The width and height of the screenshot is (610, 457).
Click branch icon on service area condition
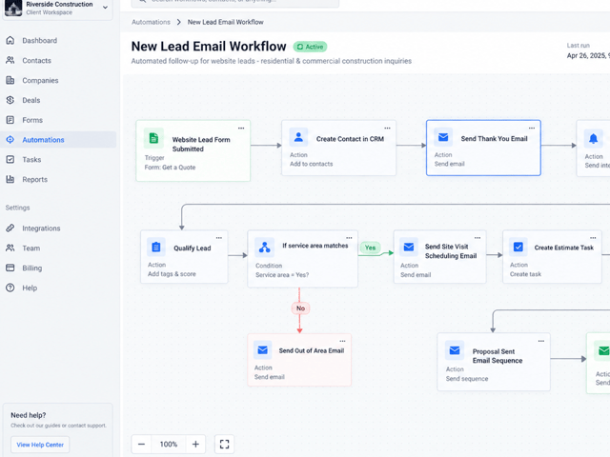[265, 248]
